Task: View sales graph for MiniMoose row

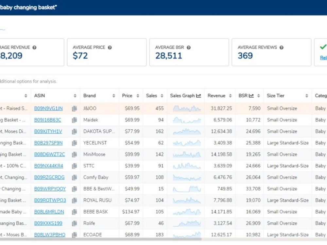Action: [187, 155]
